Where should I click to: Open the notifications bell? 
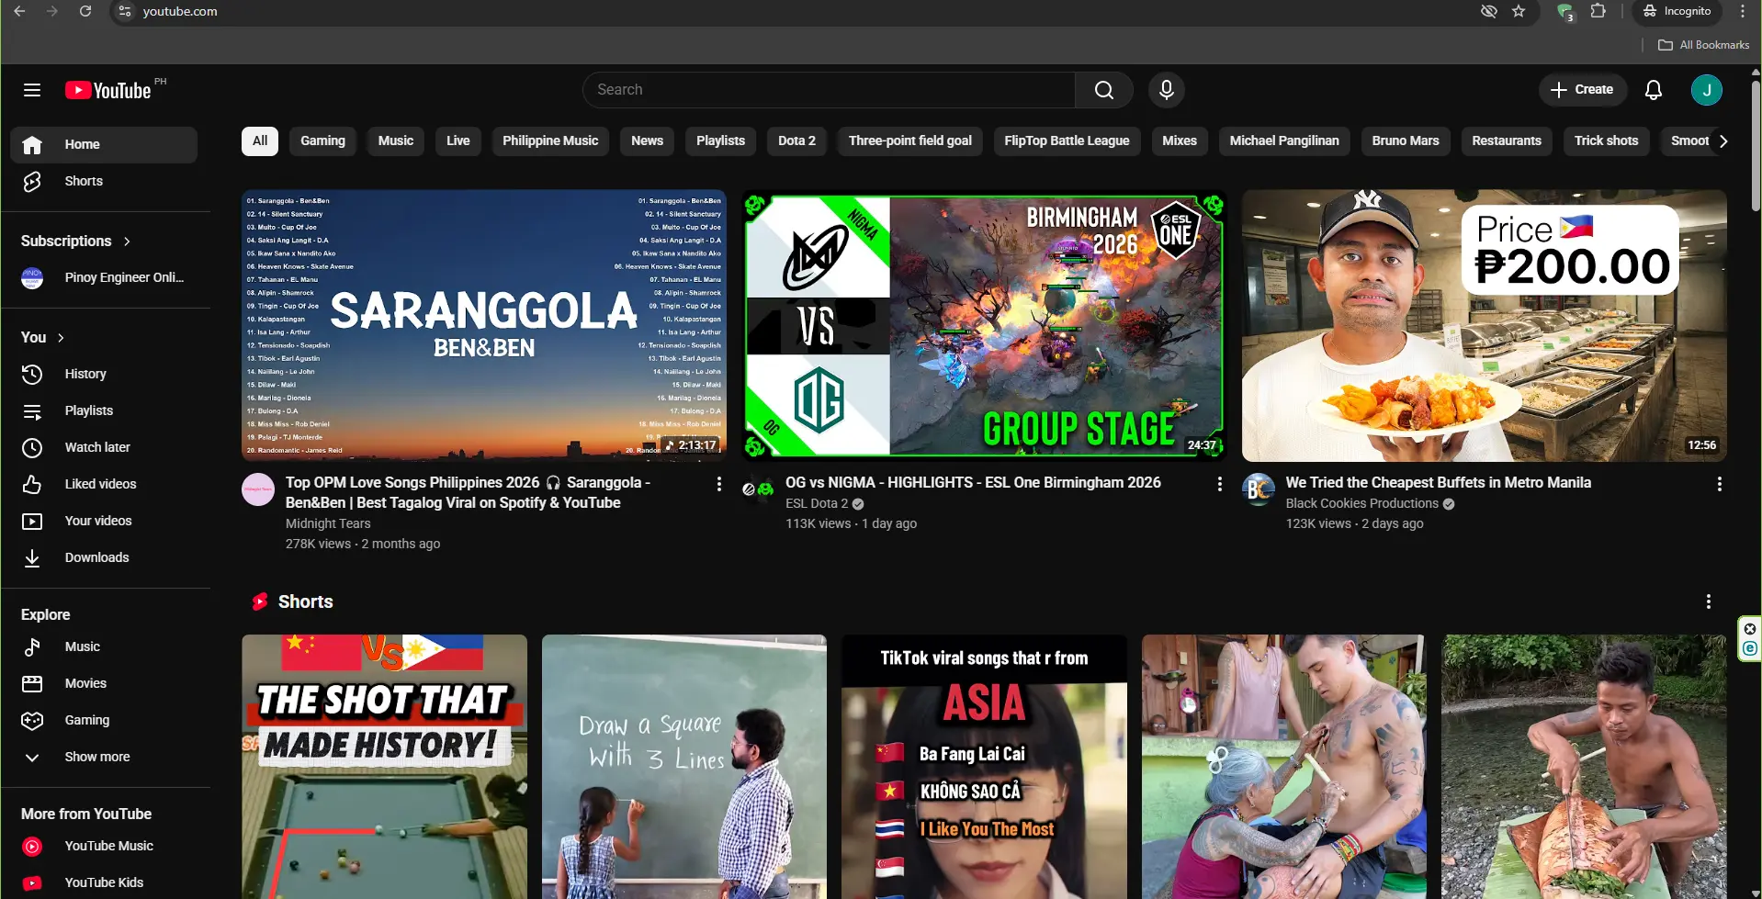(1653, 90)
